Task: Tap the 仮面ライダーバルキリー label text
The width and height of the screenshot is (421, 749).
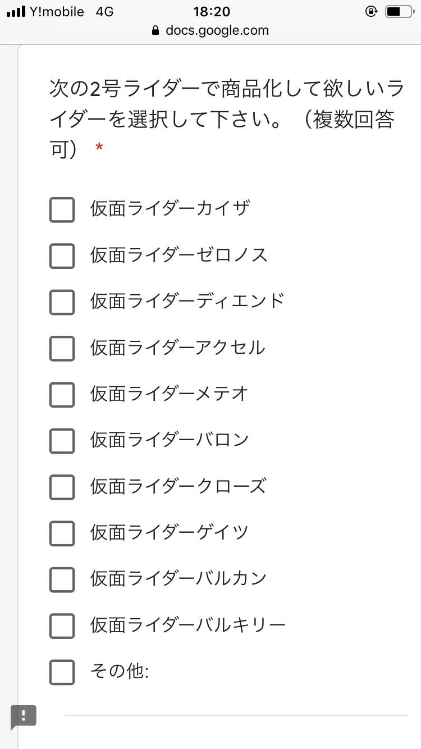Action: 188,625
